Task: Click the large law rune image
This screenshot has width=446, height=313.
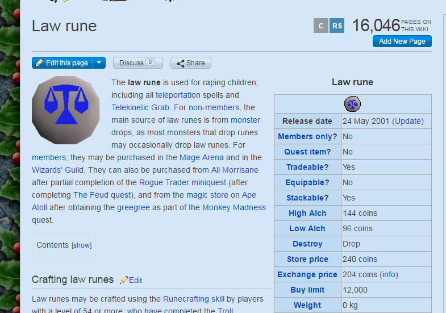Action: (x=66, y=110)
